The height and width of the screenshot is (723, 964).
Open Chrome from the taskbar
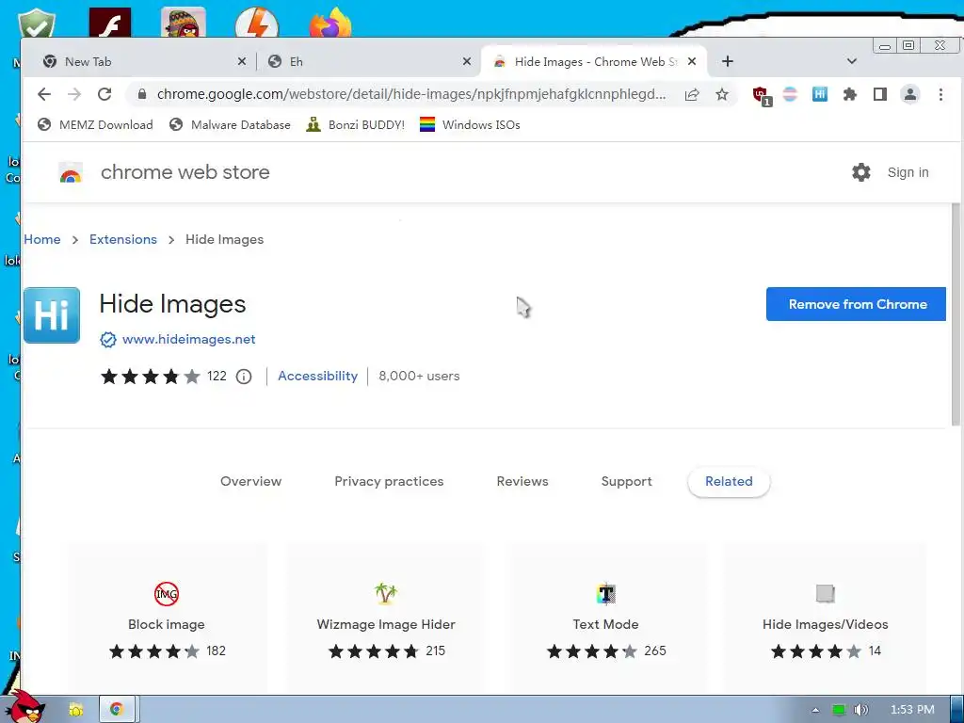(117, 710)
